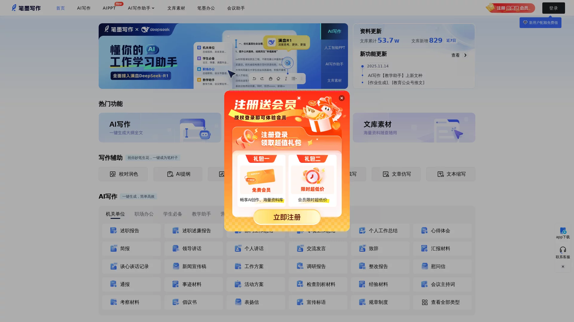The height and width of the screenshot is (322, 574).
Task: Click the 简报 briefing icon
Action: click(113, 248)
